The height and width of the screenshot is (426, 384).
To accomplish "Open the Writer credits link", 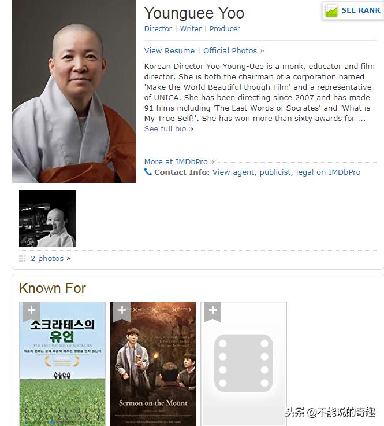I will pos(191,29).
